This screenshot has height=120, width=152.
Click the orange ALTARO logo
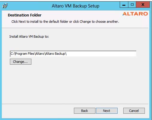(x=135, y=14)
